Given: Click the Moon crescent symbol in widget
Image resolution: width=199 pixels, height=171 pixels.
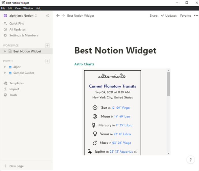Looking at the screenshot, I should [95, 116].
